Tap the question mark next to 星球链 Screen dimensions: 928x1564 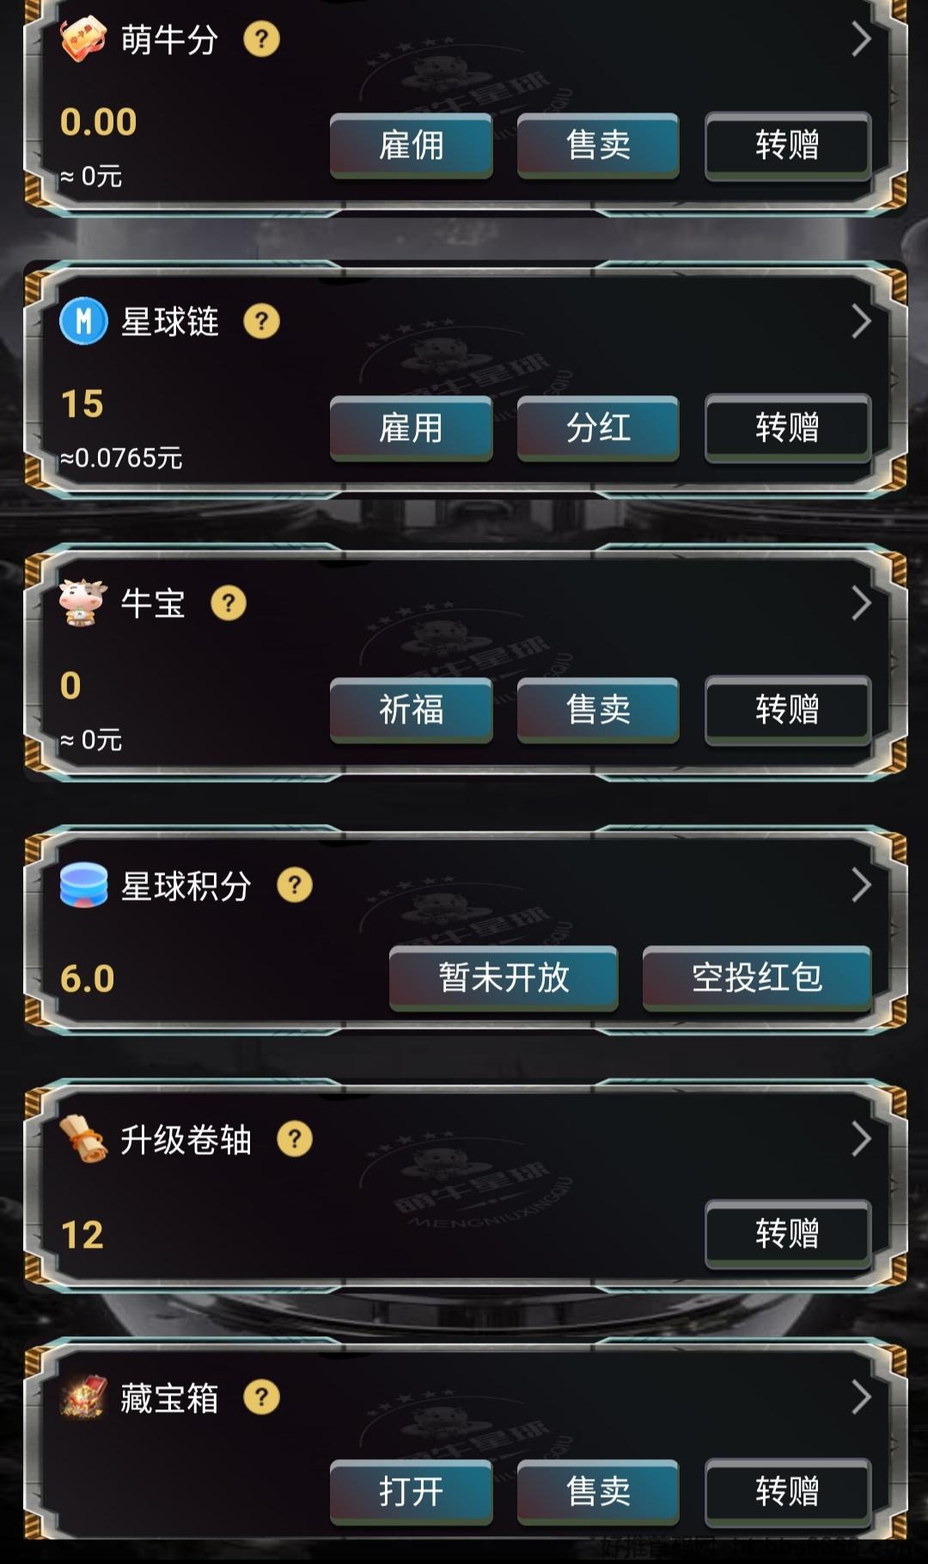click(x=262, y=321)
